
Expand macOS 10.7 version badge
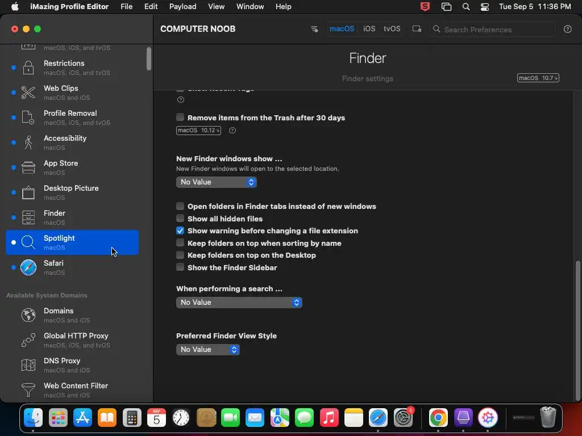pos(538,78)
